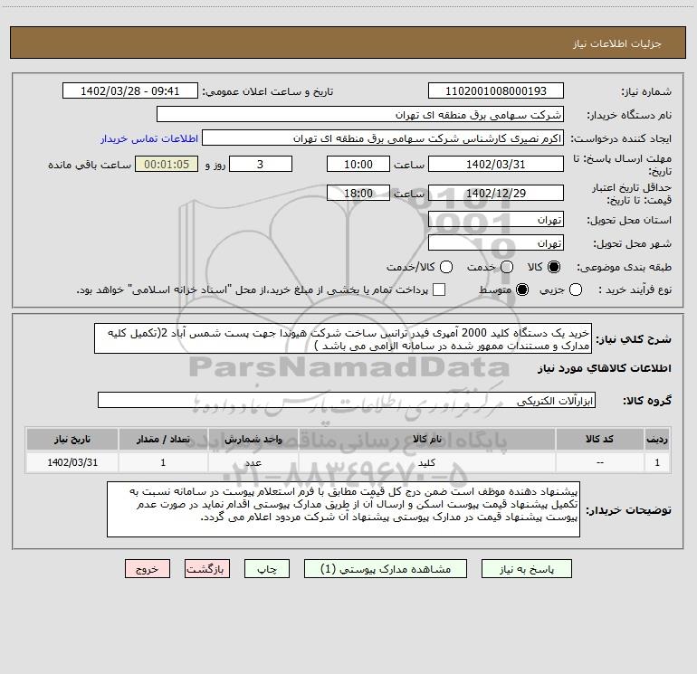Click the validity time field 18:00

click(x=358, y=193)
